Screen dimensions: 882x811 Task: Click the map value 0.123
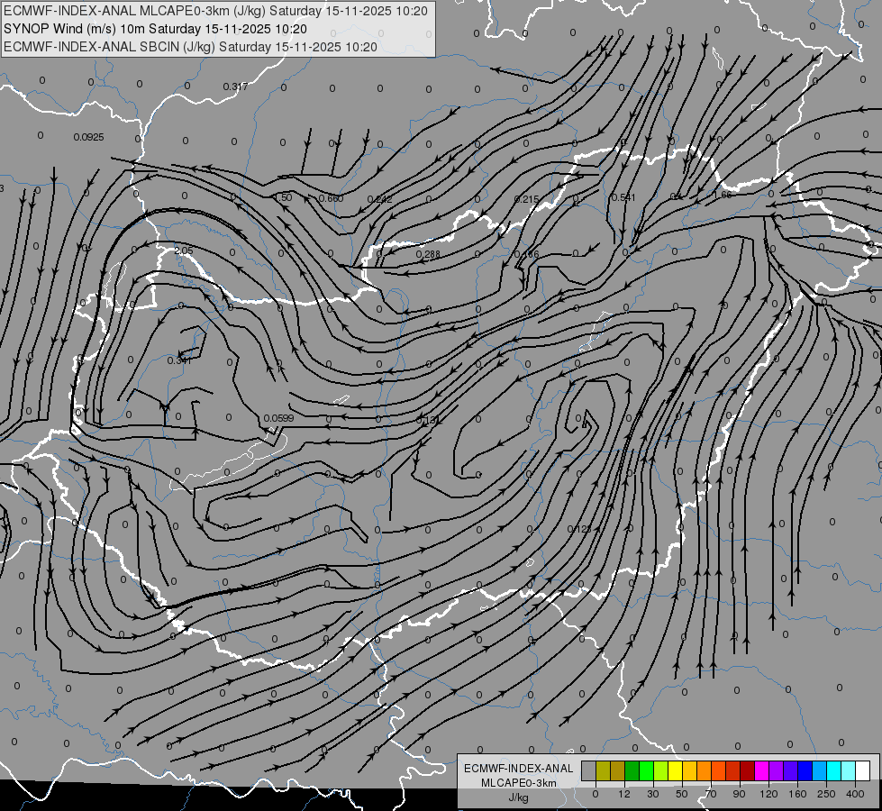point(579,529)
